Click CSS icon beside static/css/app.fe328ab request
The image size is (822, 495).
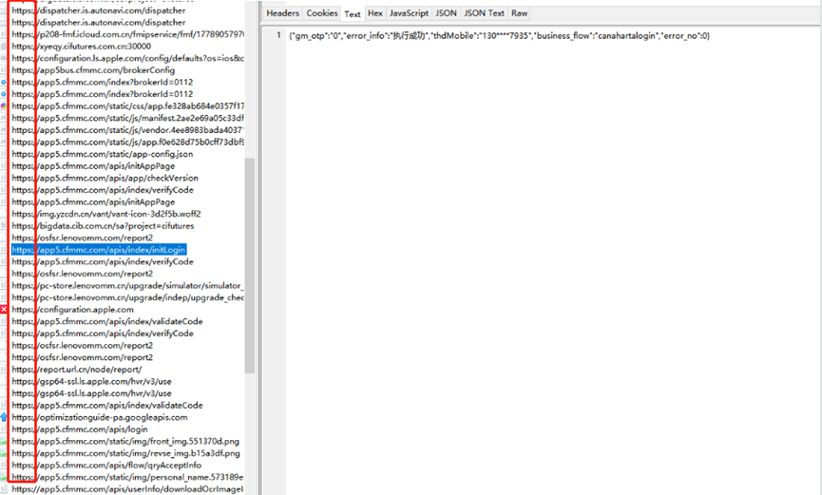pyautogui.click(x=4, y=105)
